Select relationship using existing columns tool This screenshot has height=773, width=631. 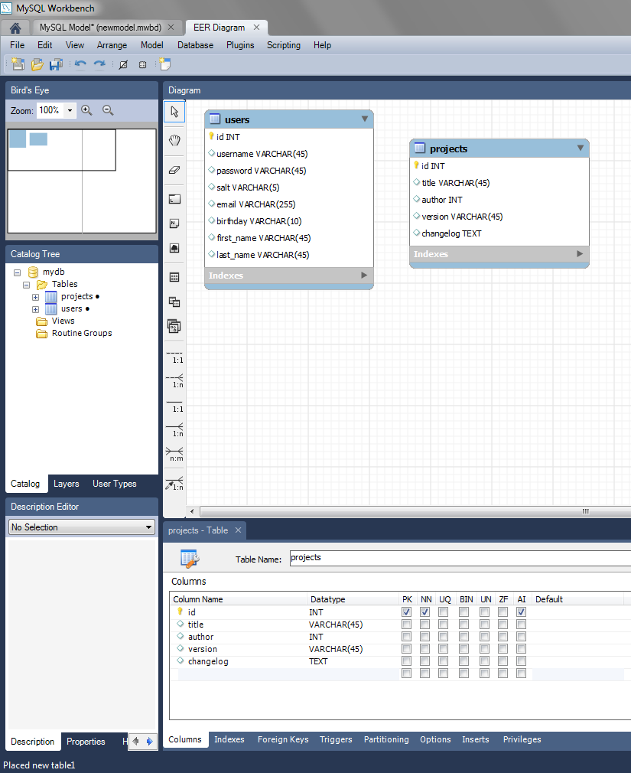pyautogui.click(x=174, y=483)
